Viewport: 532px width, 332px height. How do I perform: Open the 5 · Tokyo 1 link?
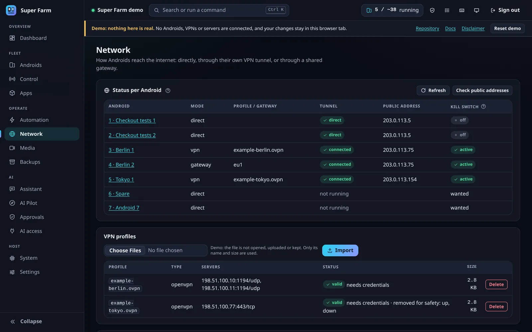[121, 180]
